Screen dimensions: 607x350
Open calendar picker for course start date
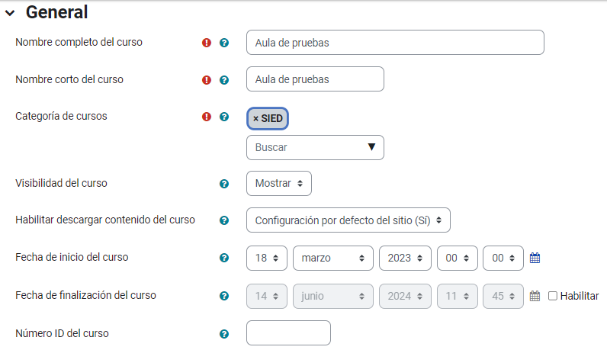coord(535,258)
